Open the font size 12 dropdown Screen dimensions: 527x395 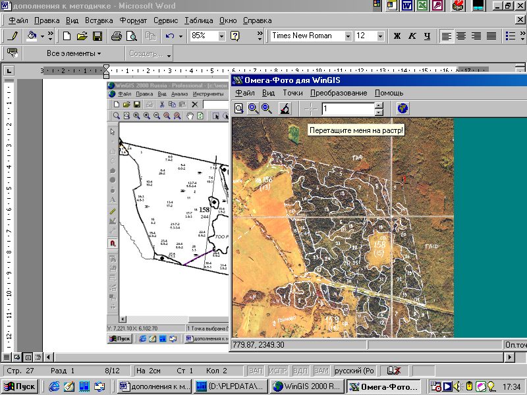380,36
